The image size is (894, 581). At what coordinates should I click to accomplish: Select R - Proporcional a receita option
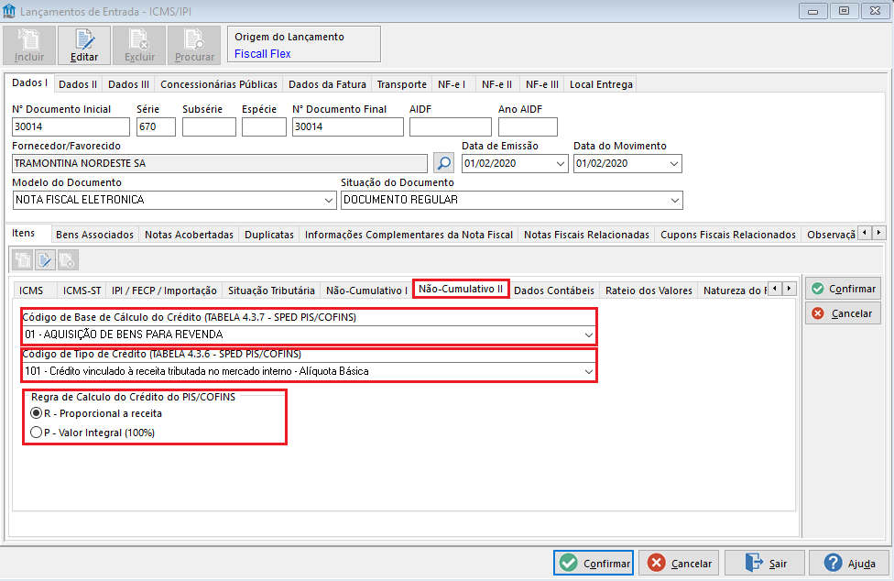pyautogui.click(x=96, y=413)
